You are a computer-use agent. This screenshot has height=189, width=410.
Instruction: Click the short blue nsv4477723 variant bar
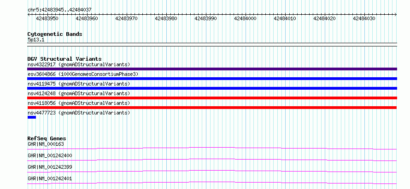pos(32,117)
